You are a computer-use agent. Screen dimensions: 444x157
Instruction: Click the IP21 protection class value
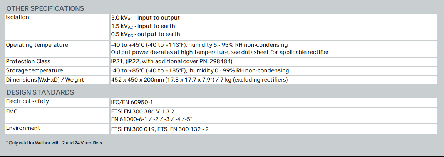(x=172, y=61)
